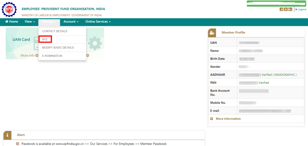Select Modify Basic Details option
The height and width of the screenshot is (146, 308).
62,48
